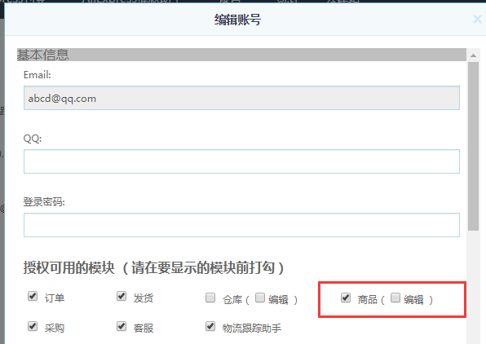Focus the QQ input field
This screenshot has width=486, height=344.
click(241, 161)
